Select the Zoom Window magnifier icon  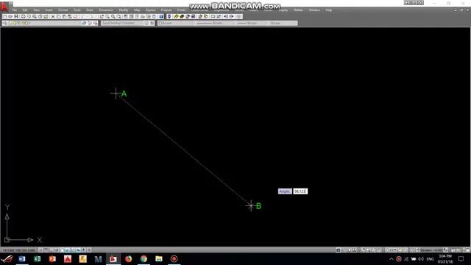coord(113,16)
